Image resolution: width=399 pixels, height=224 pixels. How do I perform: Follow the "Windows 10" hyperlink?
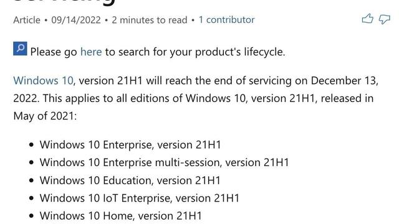pos(43,81)
